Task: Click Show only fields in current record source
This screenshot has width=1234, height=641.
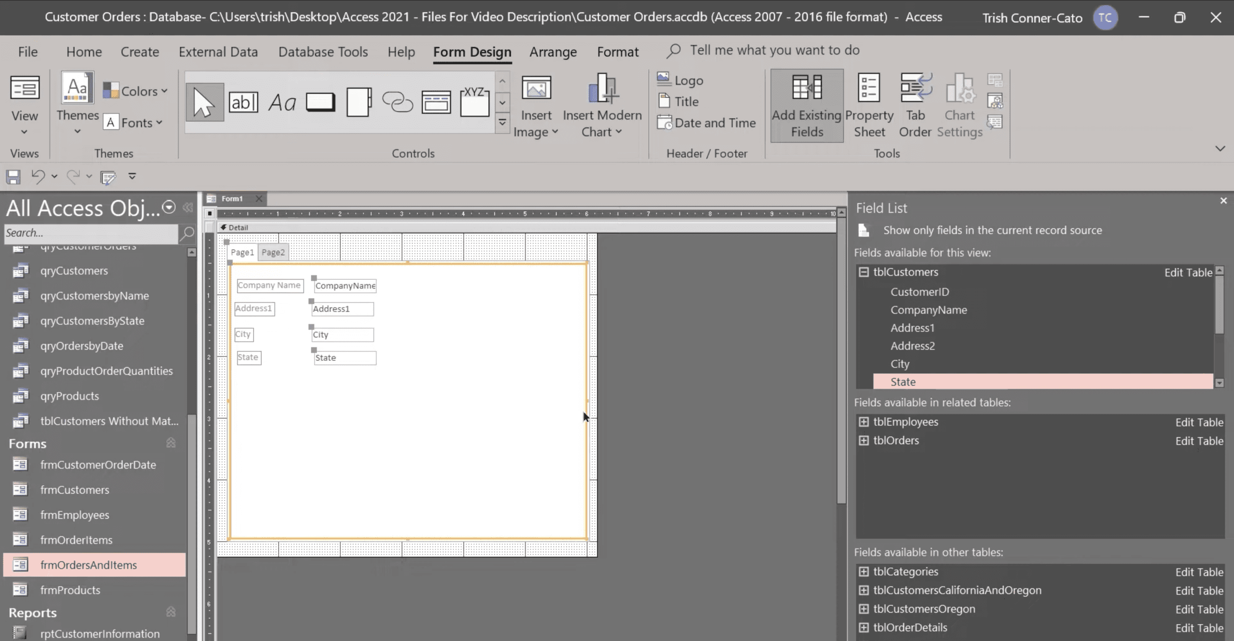Action: click(992, 231)
